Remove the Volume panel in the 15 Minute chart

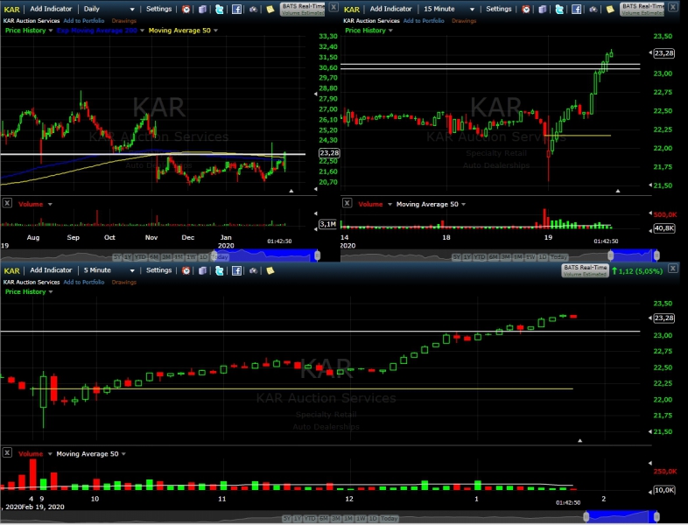coord(348,203)
